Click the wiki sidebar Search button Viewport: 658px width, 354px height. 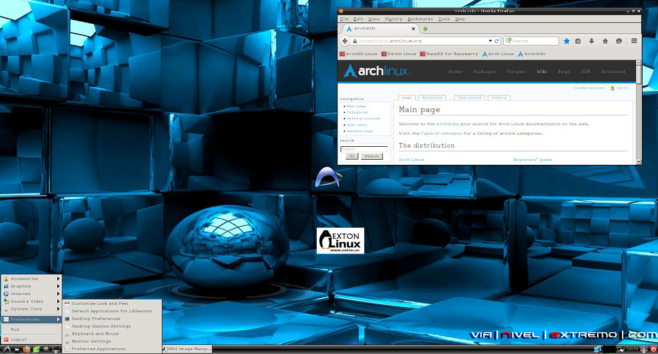(371, 156)
